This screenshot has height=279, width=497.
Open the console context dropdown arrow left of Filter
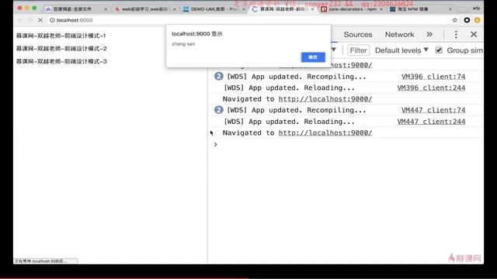coord(333,50)
